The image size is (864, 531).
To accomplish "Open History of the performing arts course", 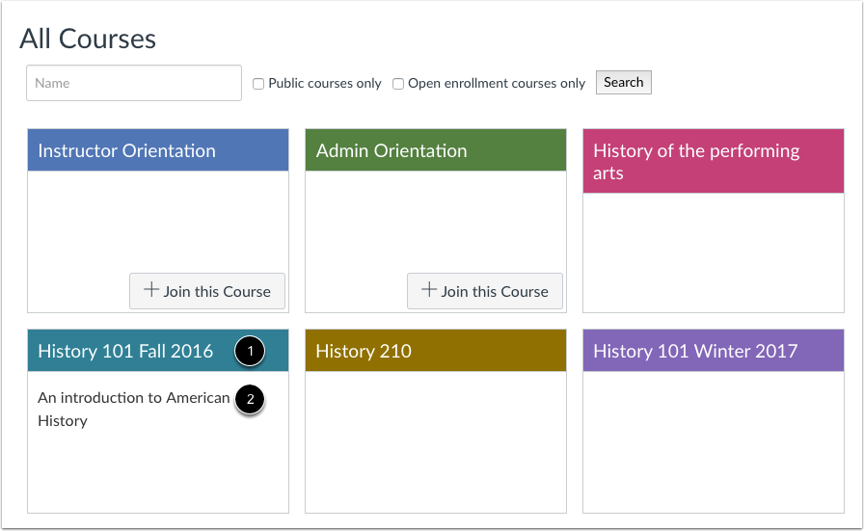I will coord(696,161).
